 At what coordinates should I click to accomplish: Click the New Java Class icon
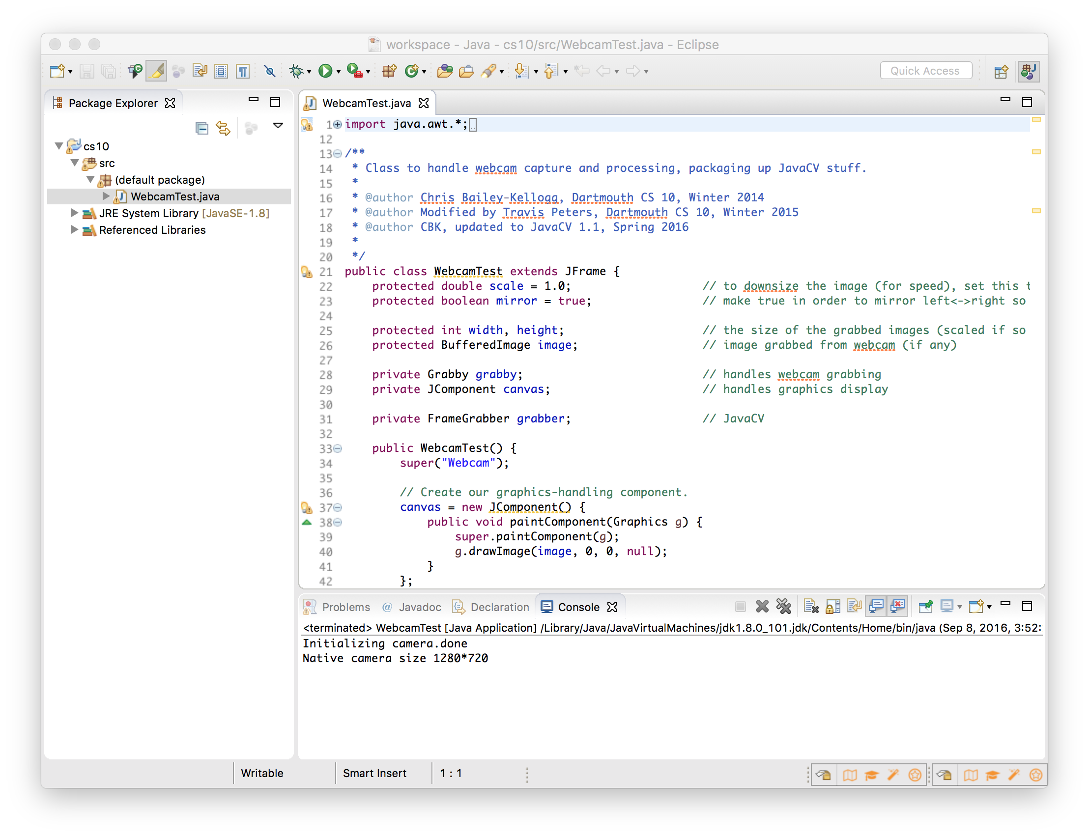pos(411,71)
